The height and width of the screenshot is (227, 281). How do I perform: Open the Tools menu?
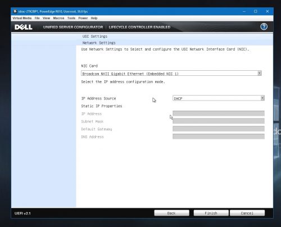pyautogui.click(x=71, y=18)
